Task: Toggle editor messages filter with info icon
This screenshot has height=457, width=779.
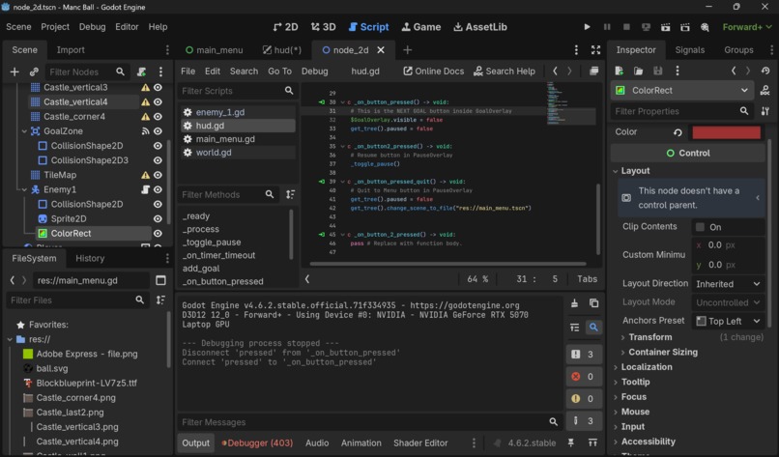Action: (584, 420)
